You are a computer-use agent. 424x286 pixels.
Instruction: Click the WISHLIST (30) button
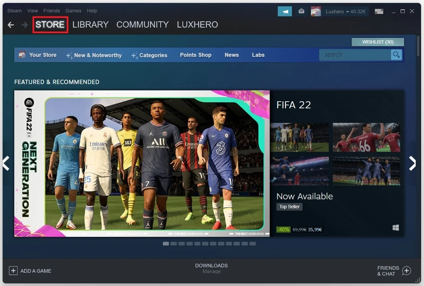378,42
